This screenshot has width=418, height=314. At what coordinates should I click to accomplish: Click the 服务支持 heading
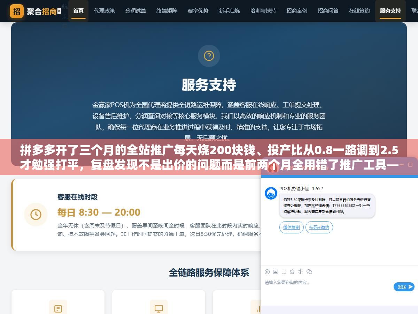tap(209, 85)
